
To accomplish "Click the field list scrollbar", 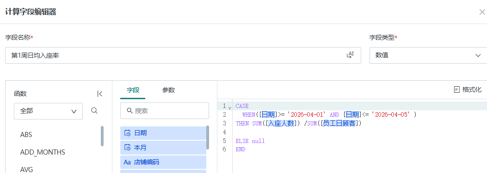I will [208, 137].
